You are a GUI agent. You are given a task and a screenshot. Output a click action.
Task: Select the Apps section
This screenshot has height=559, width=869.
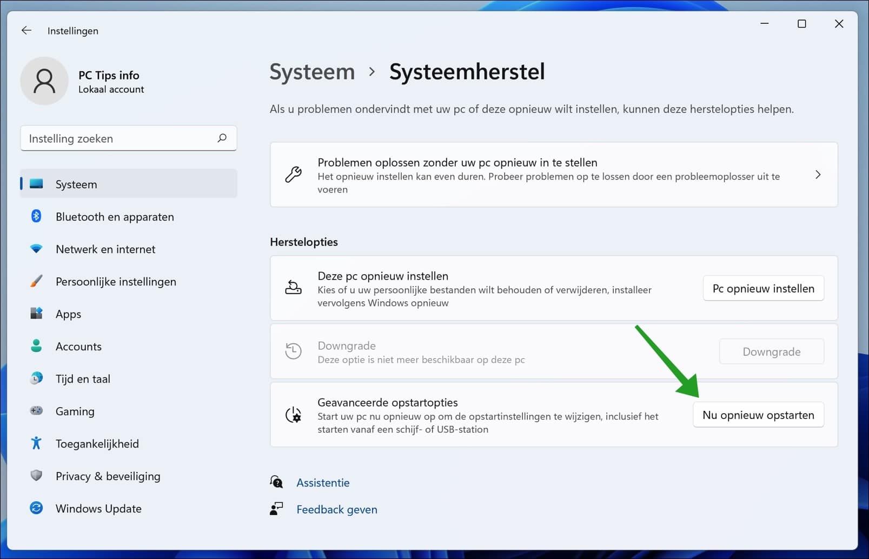point(68,314)
